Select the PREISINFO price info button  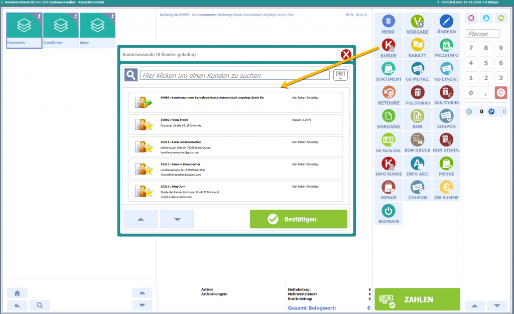(446, 48)
